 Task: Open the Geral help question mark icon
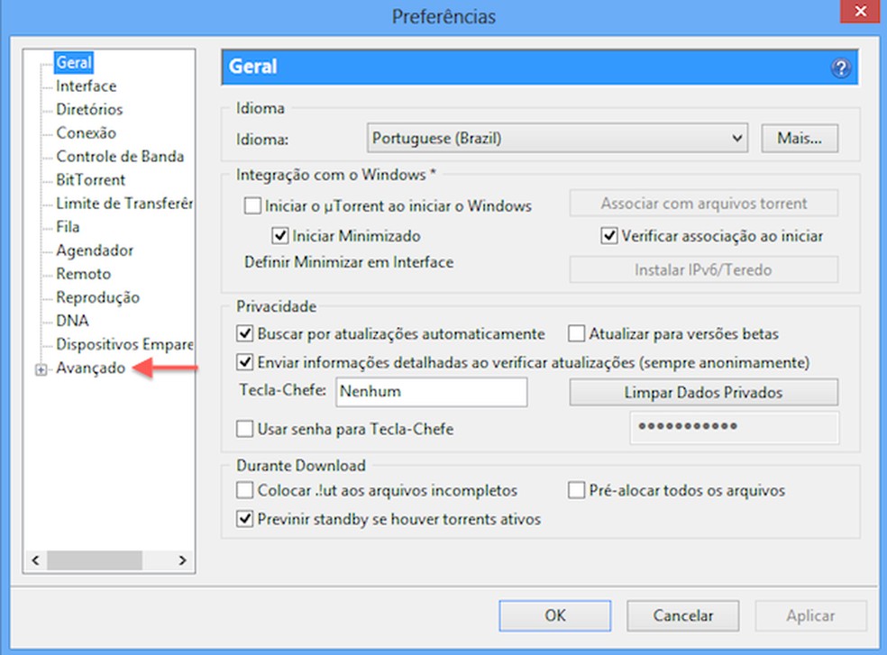pyautogui.click(x=840, y=67)
